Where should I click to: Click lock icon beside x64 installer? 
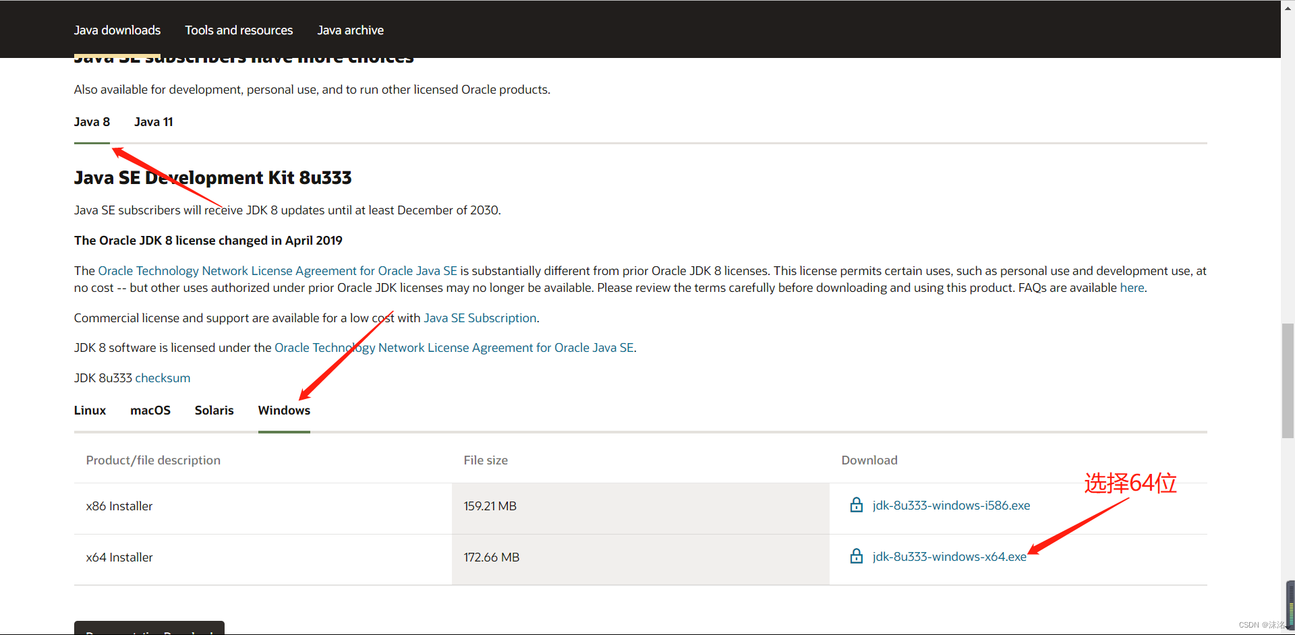point(857,556)
